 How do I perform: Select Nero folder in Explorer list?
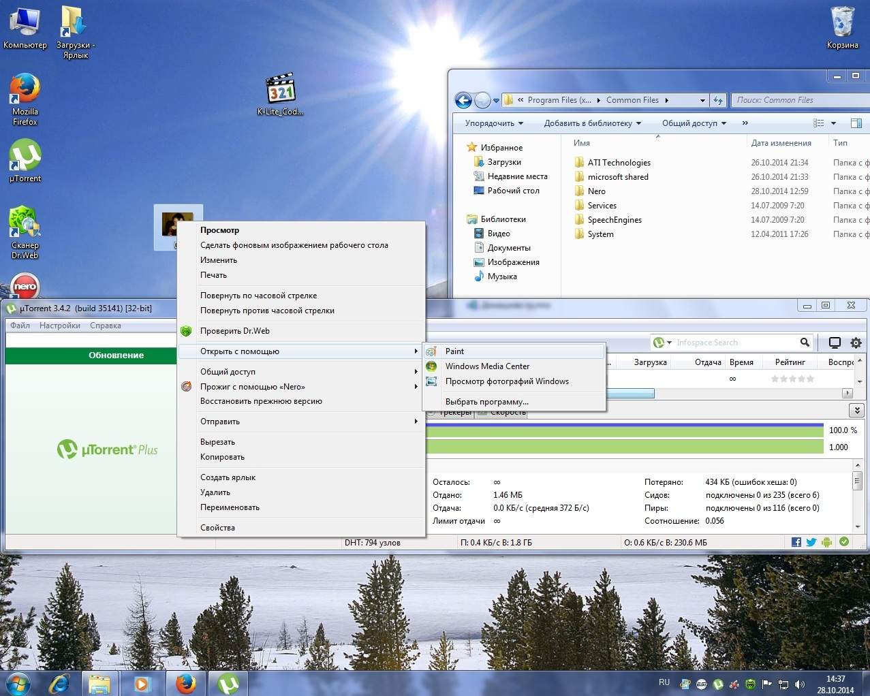[589, 191]
